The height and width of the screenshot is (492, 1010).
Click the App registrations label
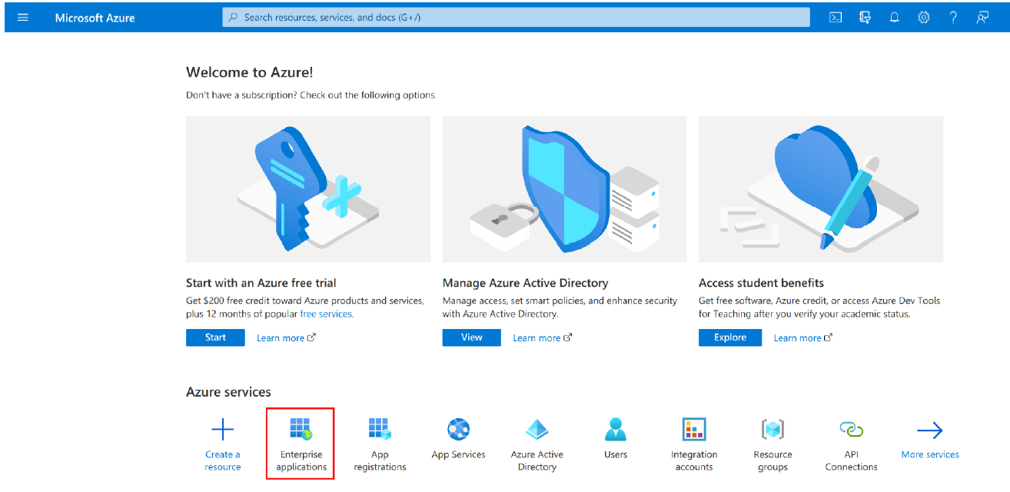380,460
